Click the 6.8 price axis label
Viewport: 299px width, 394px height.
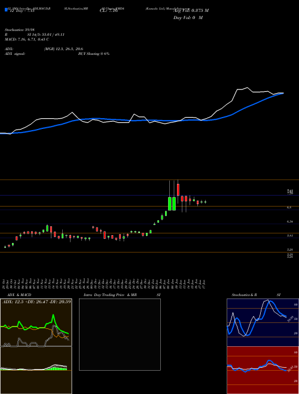[x=289, y=207]
